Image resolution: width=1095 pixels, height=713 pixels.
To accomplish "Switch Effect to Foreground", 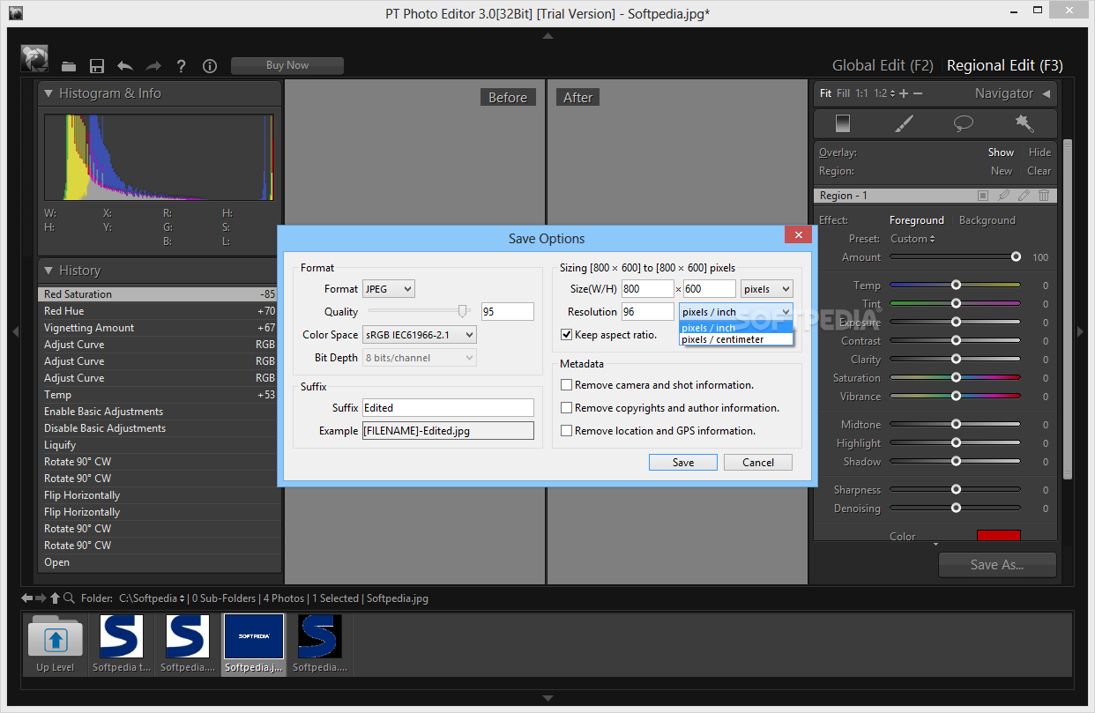I will tap(916, 220).
